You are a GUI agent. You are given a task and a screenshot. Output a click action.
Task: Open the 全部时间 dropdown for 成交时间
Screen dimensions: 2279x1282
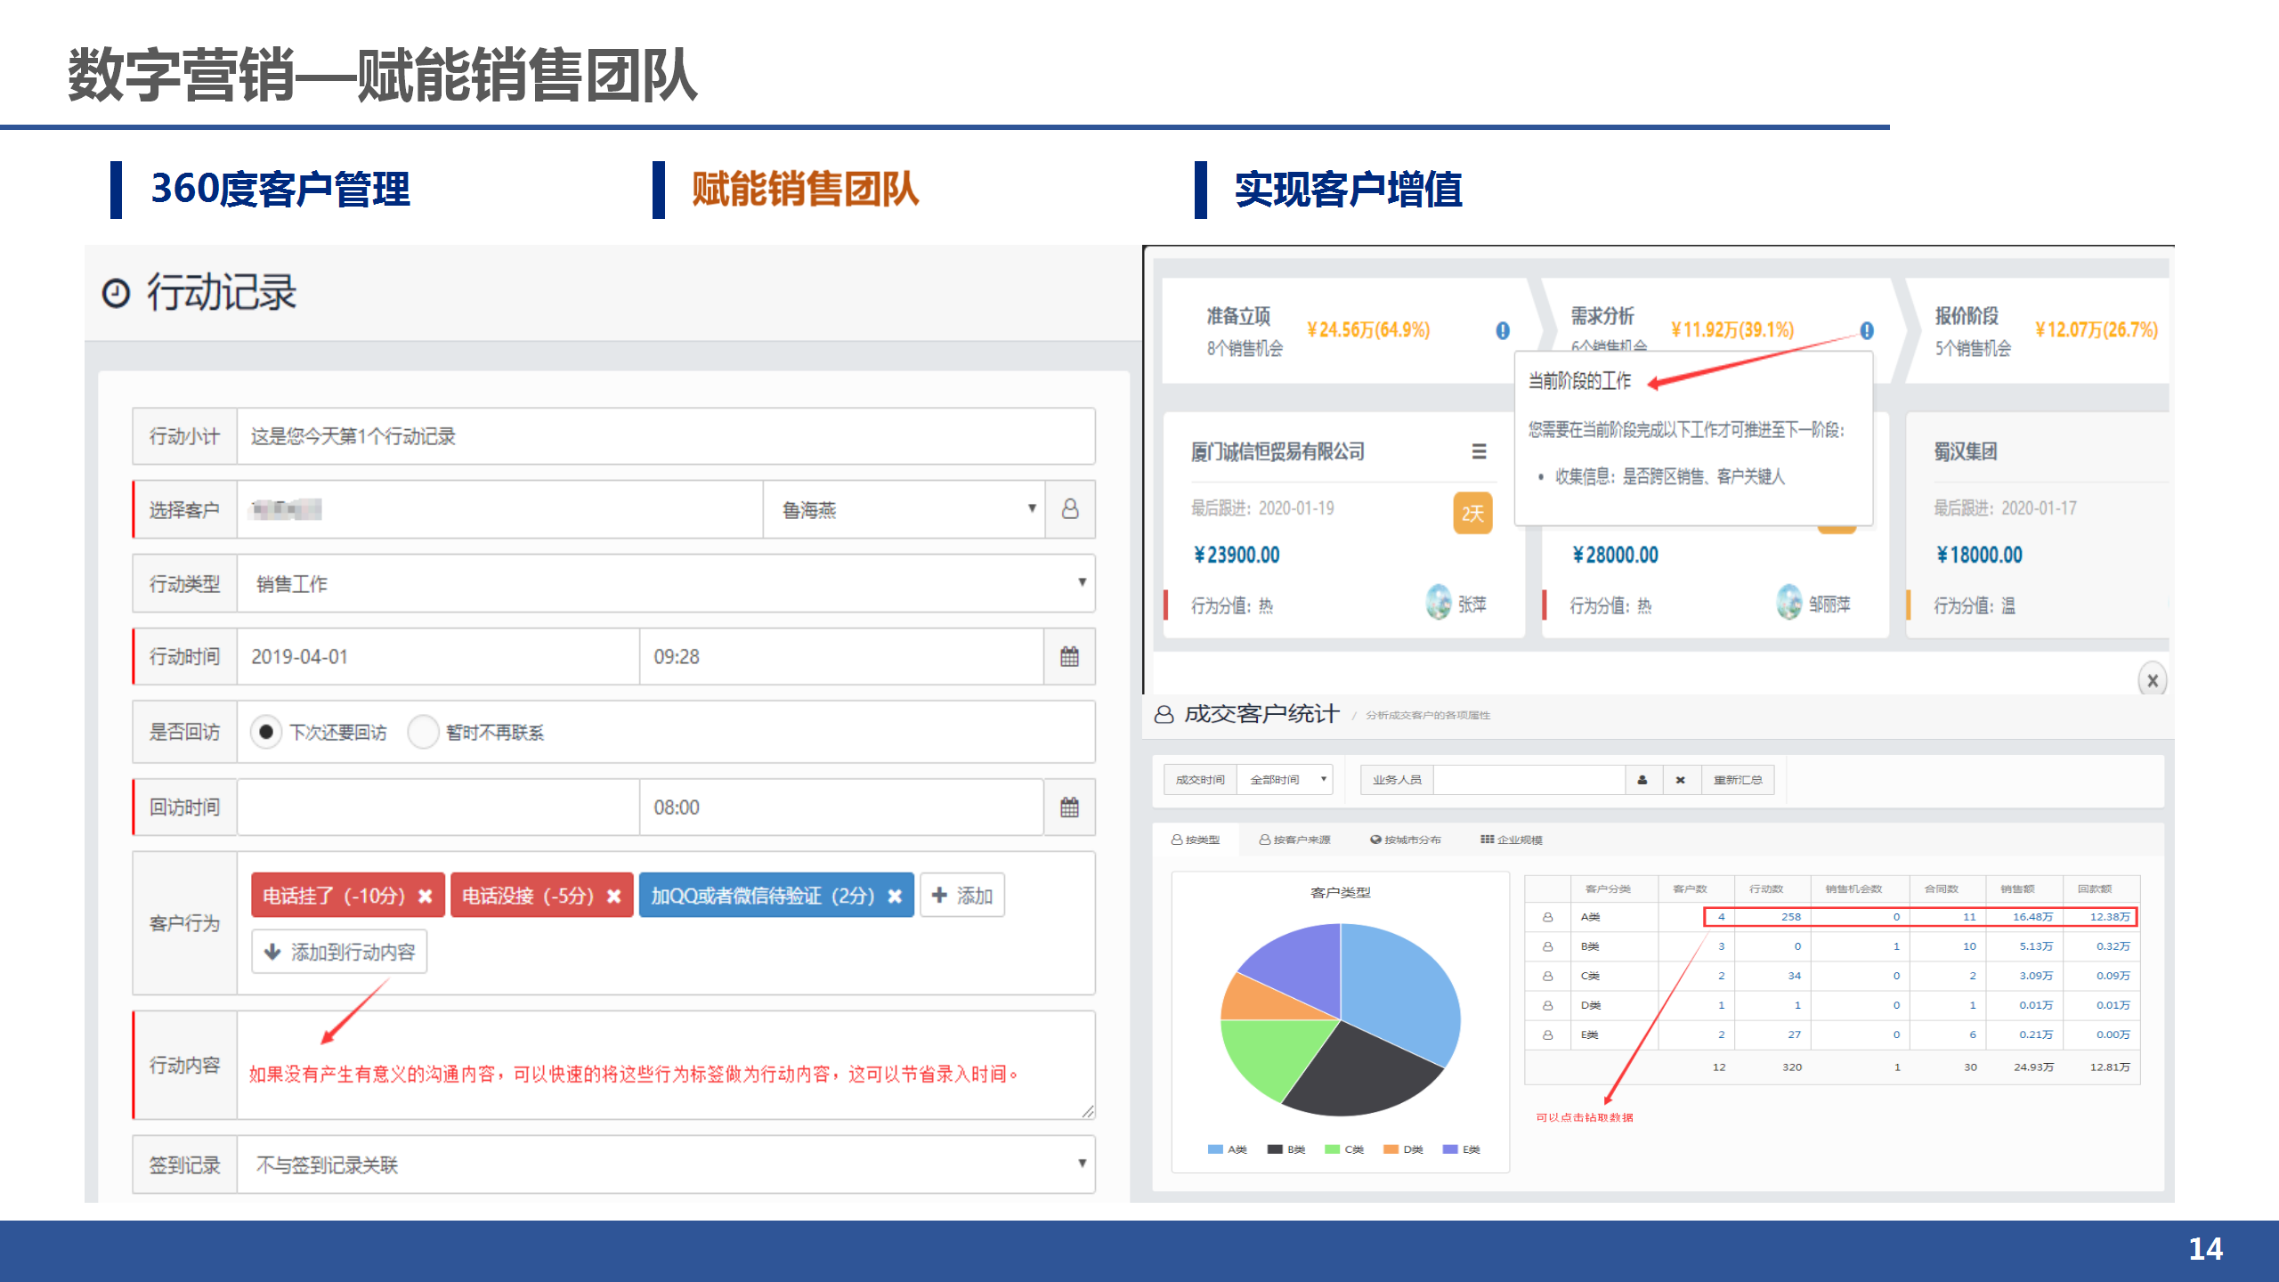point(1285,780)
